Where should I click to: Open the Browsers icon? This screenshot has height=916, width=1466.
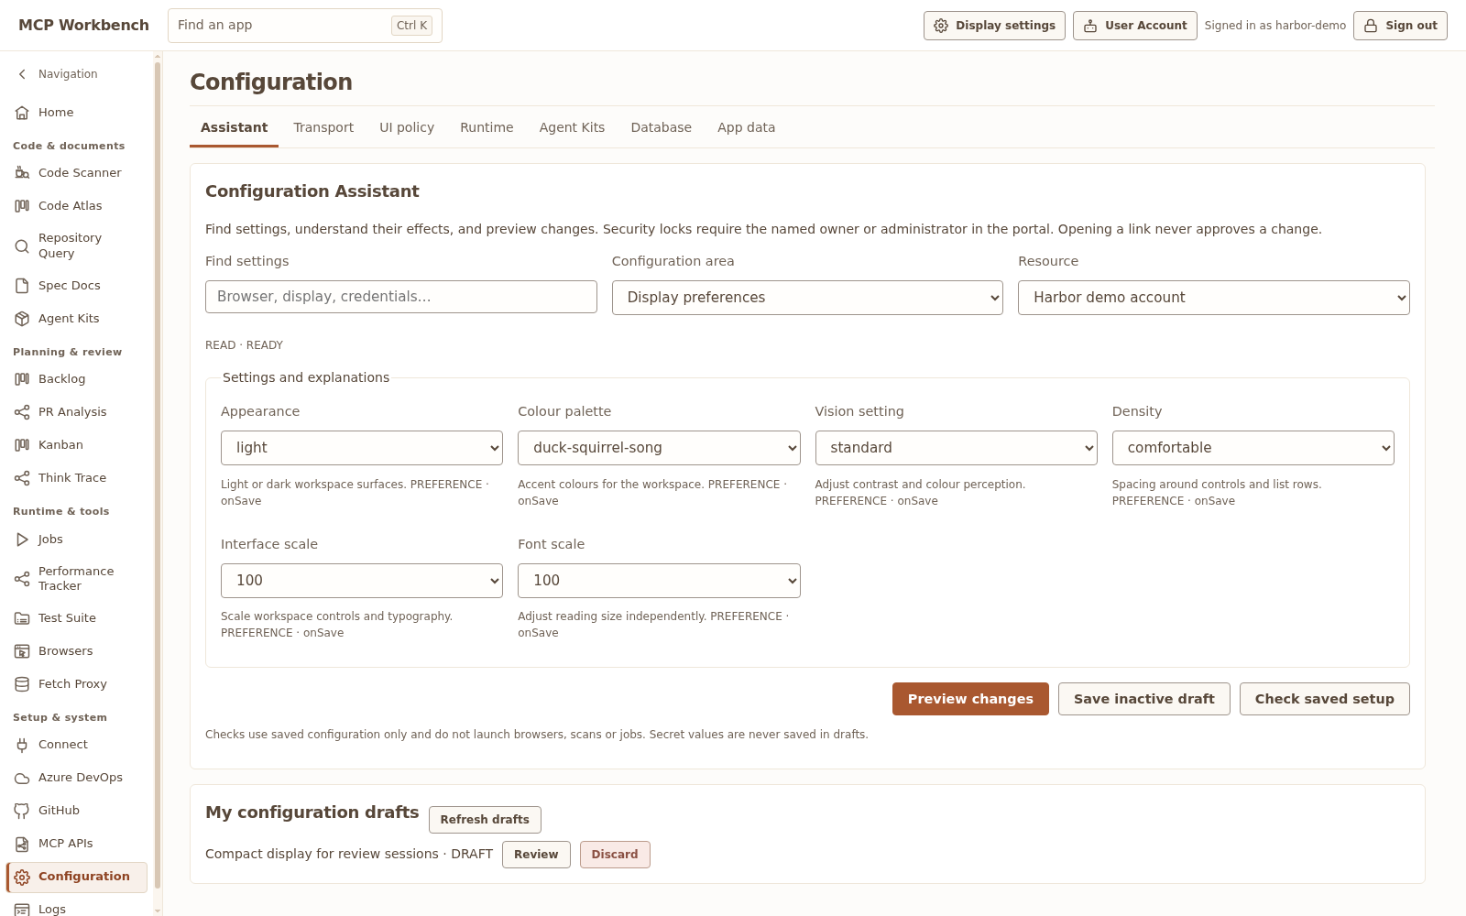tap(22, 651)
